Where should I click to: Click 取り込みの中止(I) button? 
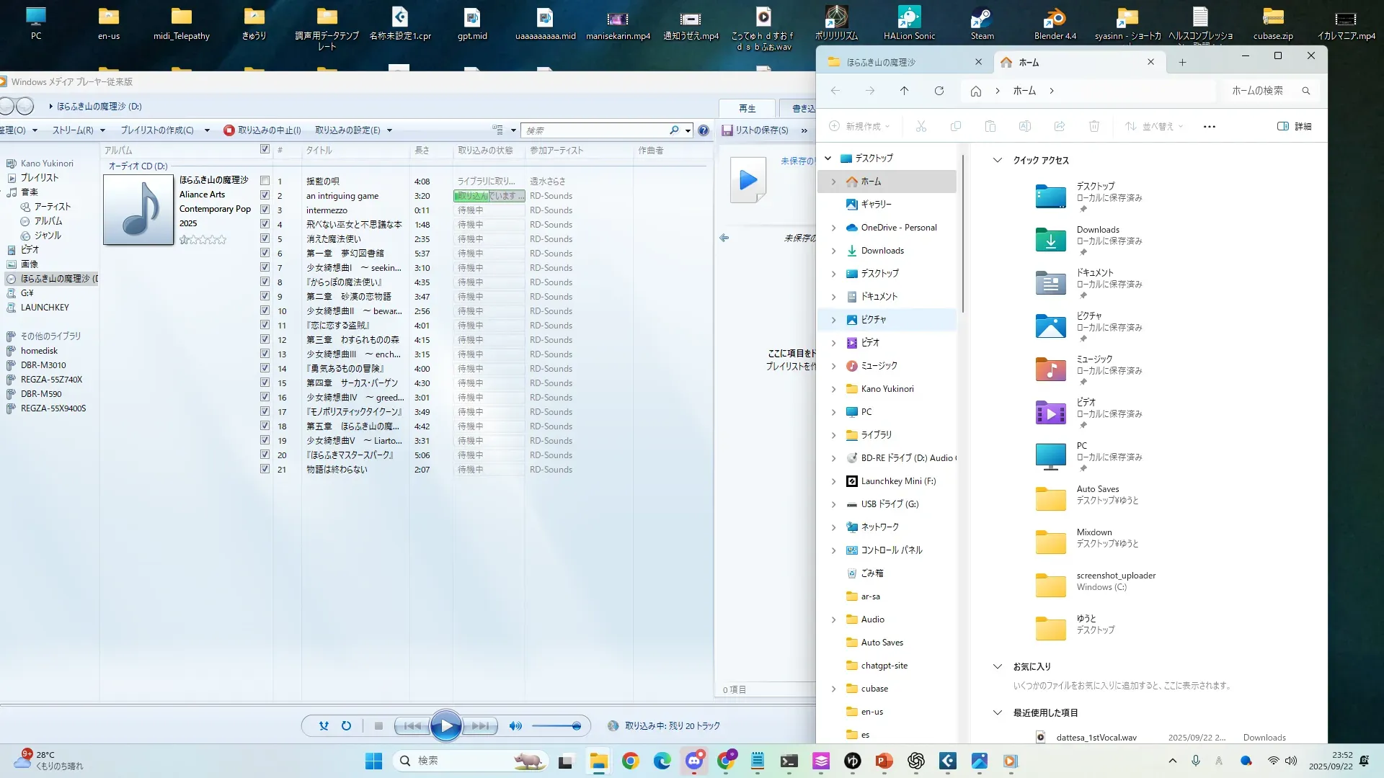click(x=263, y=130)
